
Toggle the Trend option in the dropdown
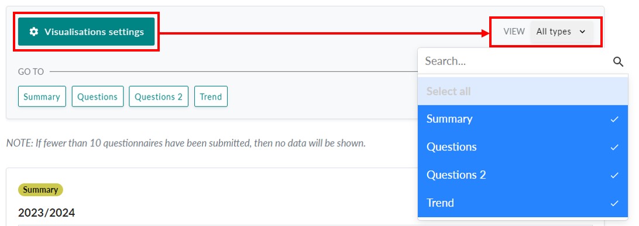point(523,203)
